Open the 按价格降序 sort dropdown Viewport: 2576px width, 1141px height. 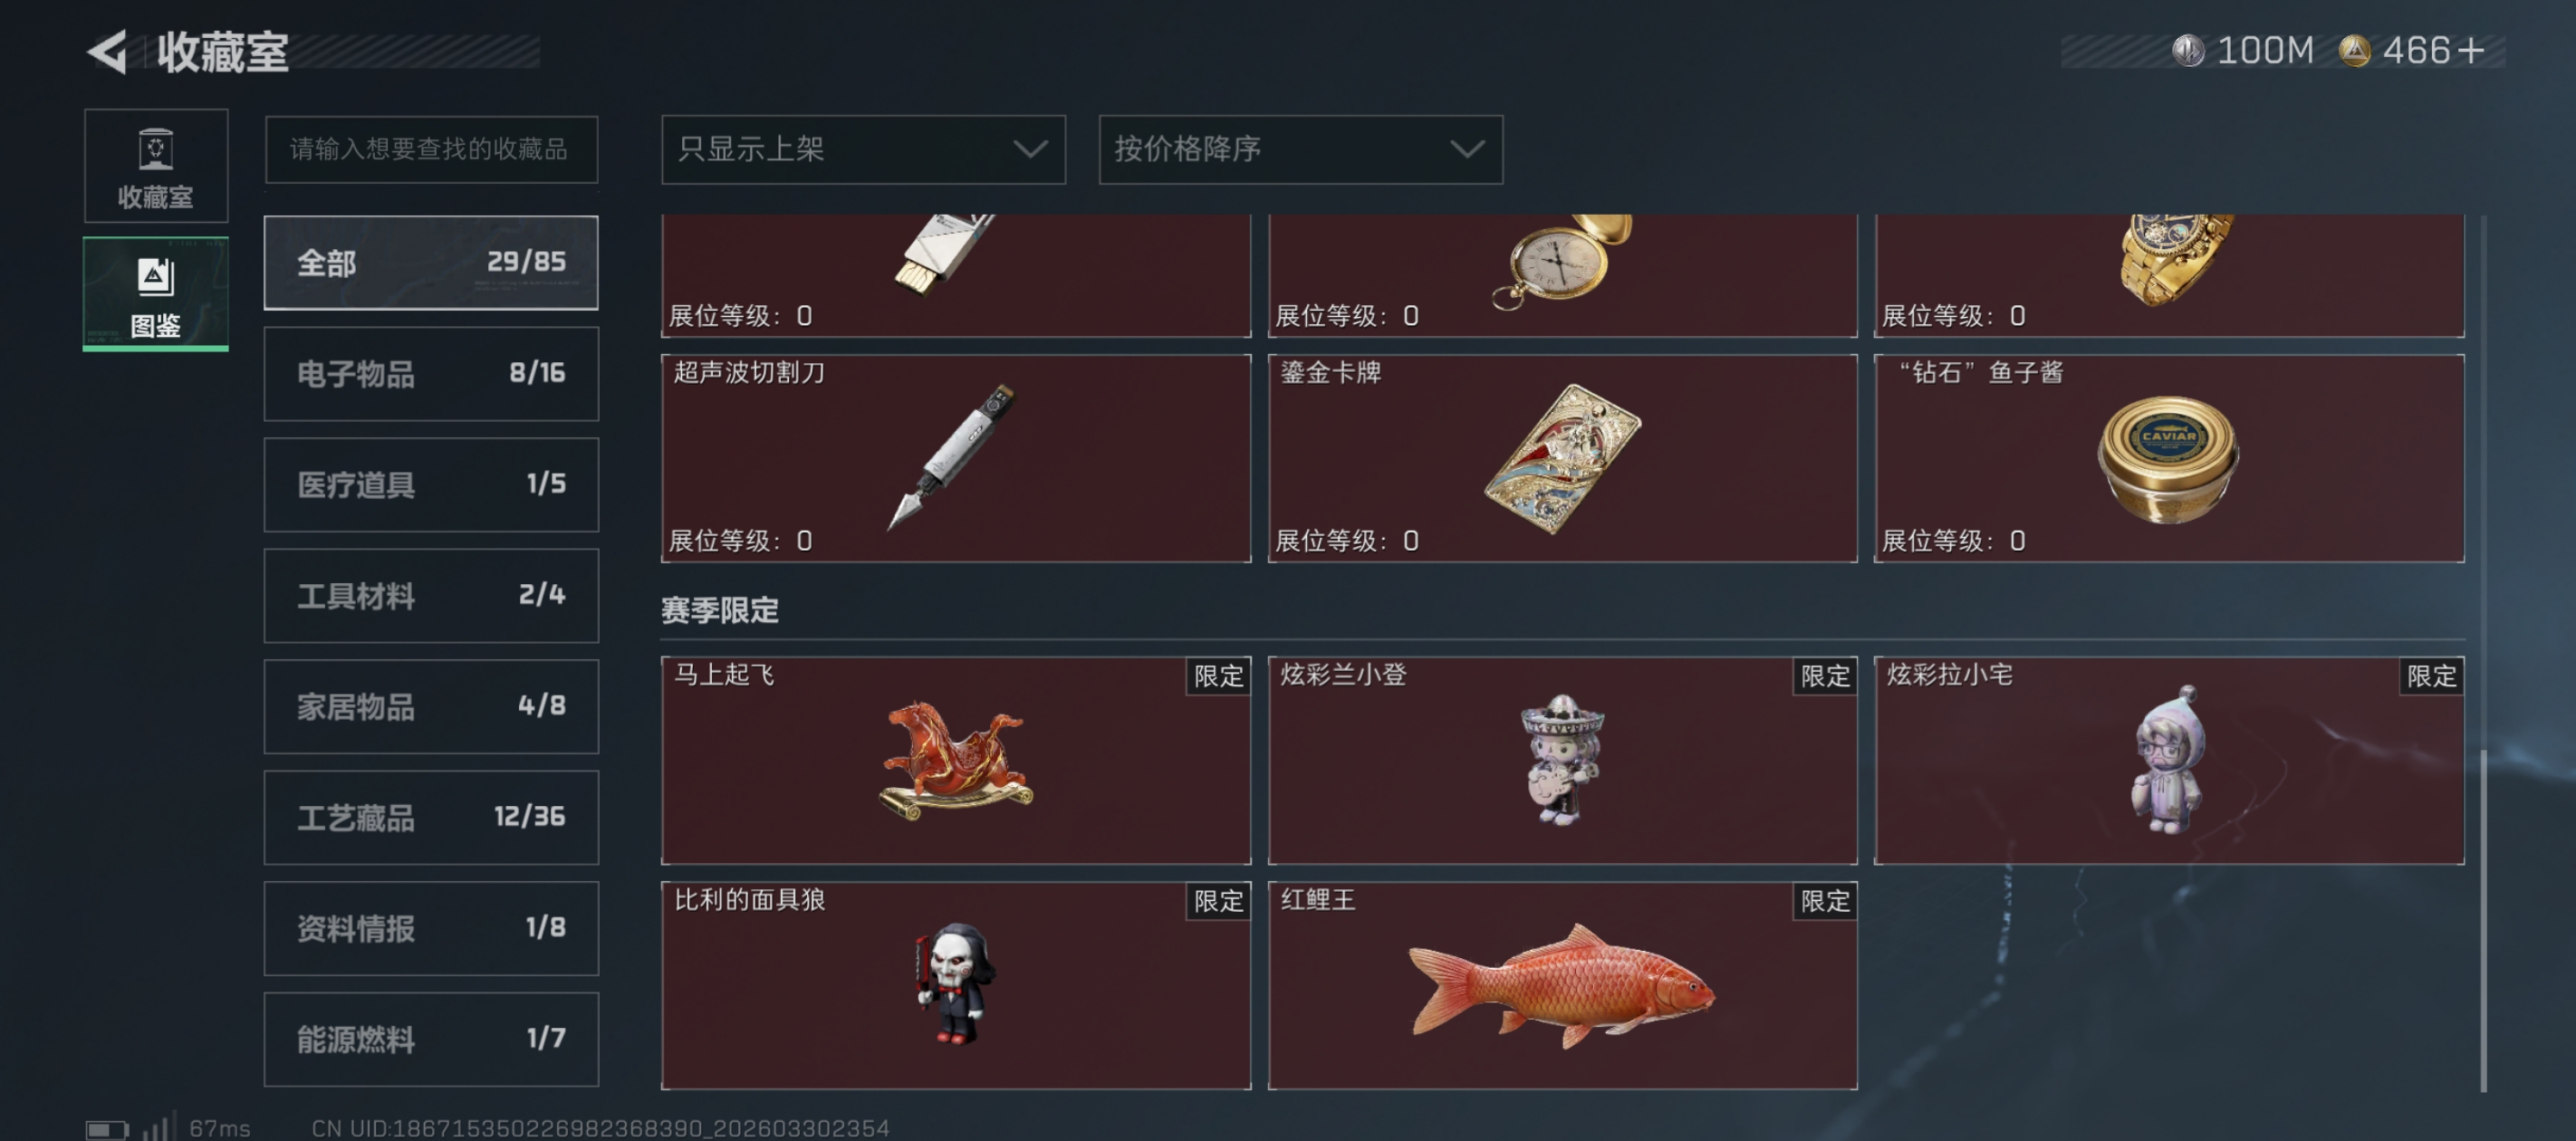coord(1300,150)
